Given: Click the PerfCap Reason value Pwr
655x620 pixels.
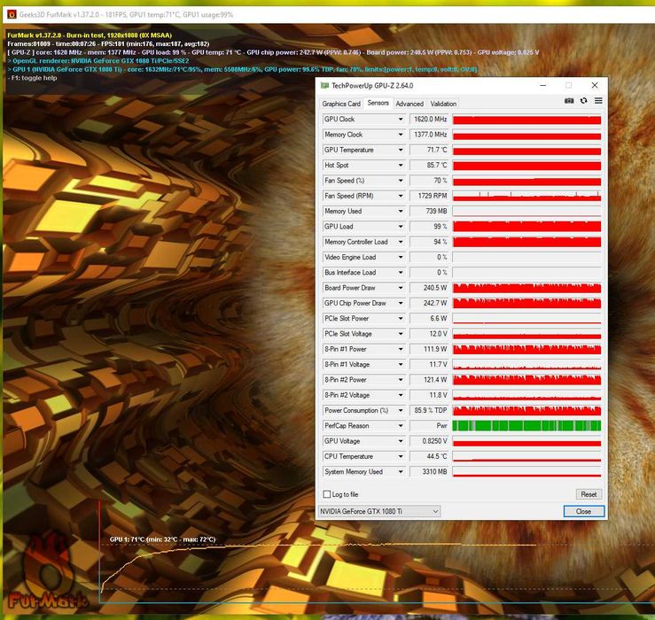Looking at the screenshot, I should click(429, 426).
